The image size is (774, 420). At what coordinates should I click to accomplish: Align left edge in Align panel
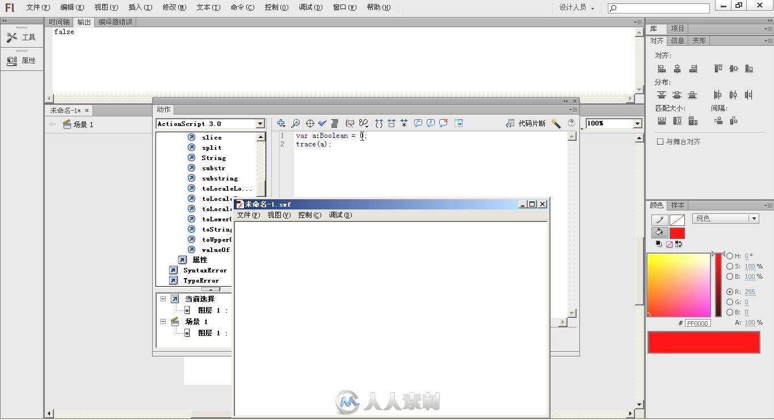pos(662,69)
